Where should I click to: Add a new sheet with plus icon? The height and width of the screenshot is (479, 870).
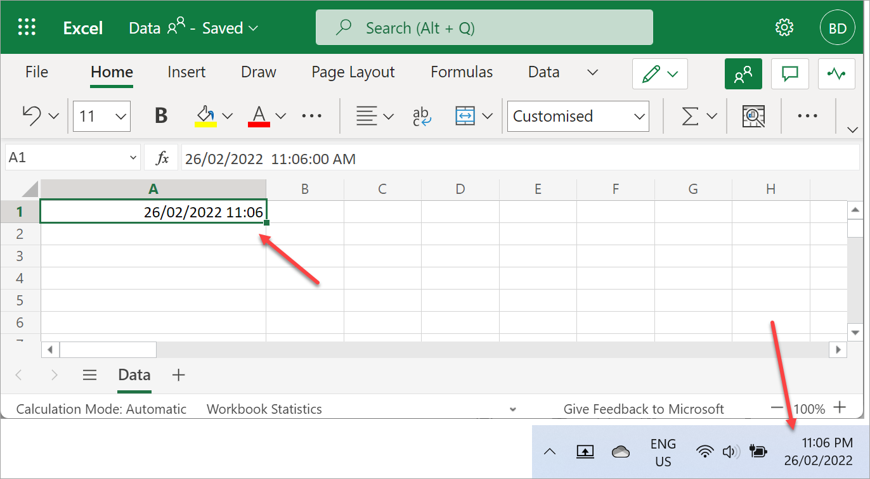point(178,375)
